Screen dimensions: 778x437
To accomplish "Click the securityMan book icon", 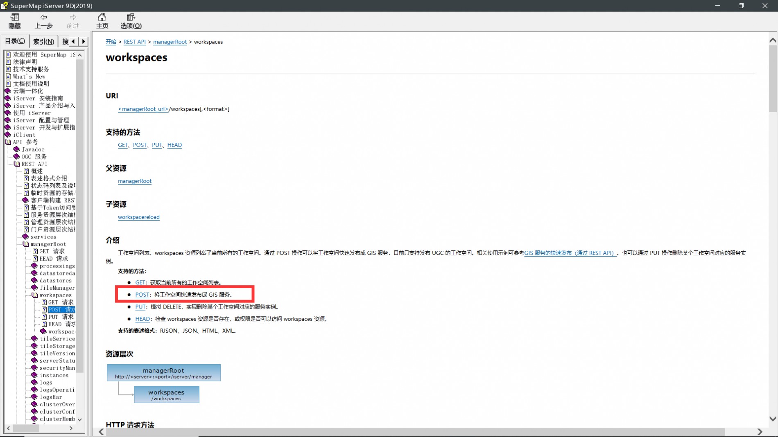I will click(x=35, y=368).
